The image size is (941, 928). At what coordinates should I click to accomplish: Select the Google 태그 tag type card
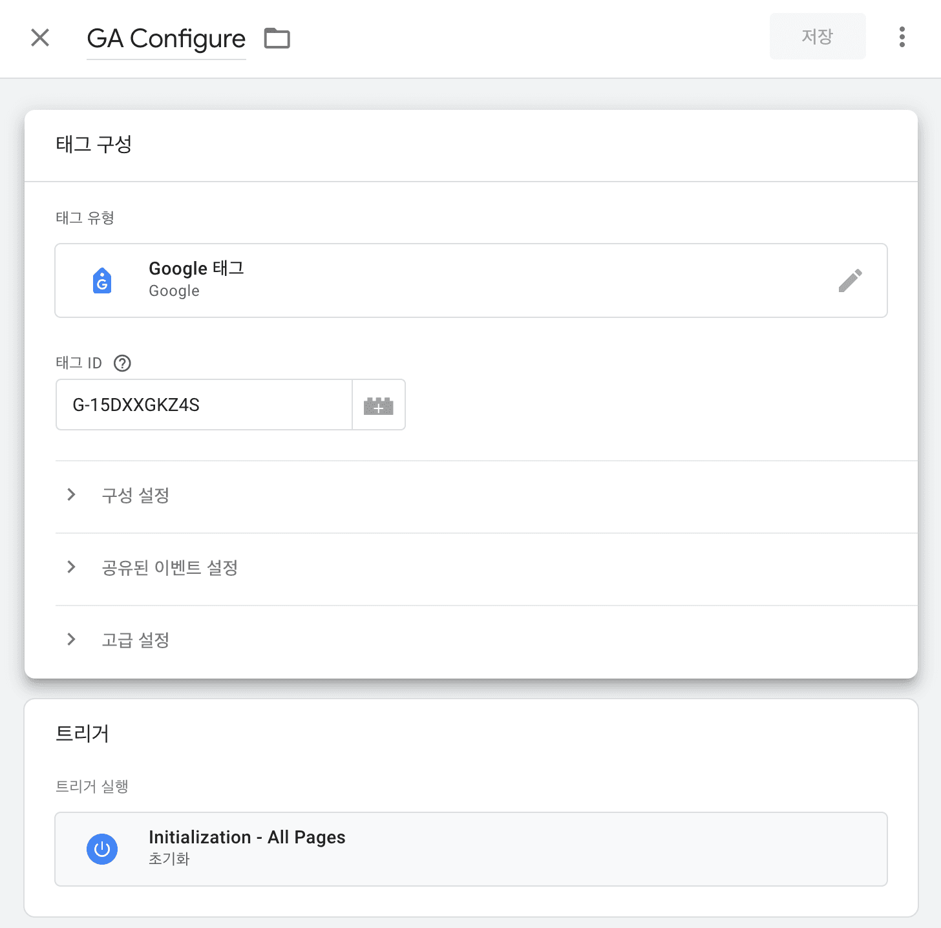point(470,280)
